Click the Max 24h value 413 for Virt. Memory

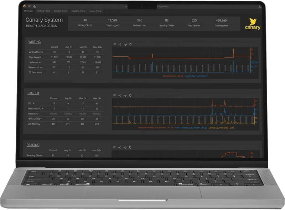click(97, 124)
